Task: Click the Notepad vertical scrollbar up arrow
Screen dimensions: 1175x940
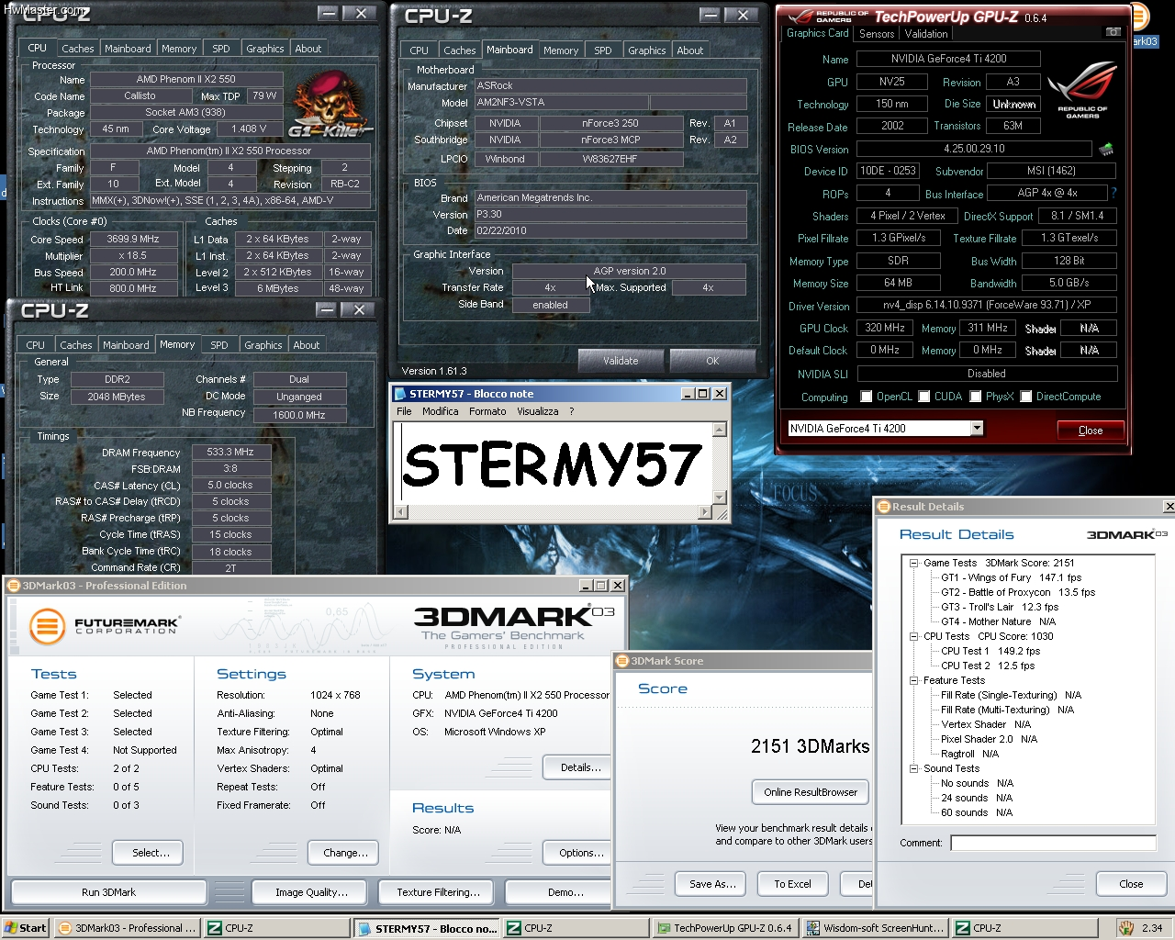Action: click(x=720, y=430)
